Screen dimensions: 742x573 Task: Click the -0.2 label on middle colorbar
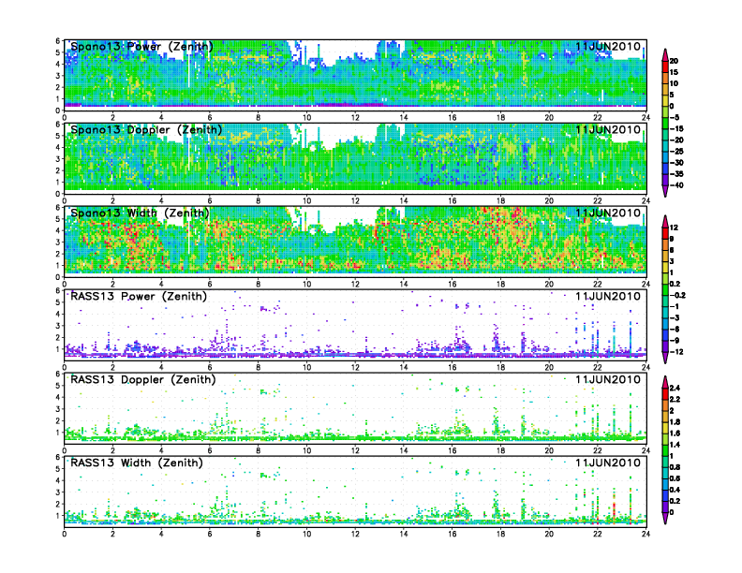click(677, 295)
